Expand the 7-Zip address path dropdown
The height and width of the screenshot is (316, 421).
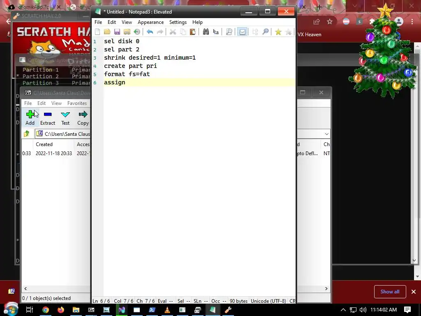(x=326, y=134)
